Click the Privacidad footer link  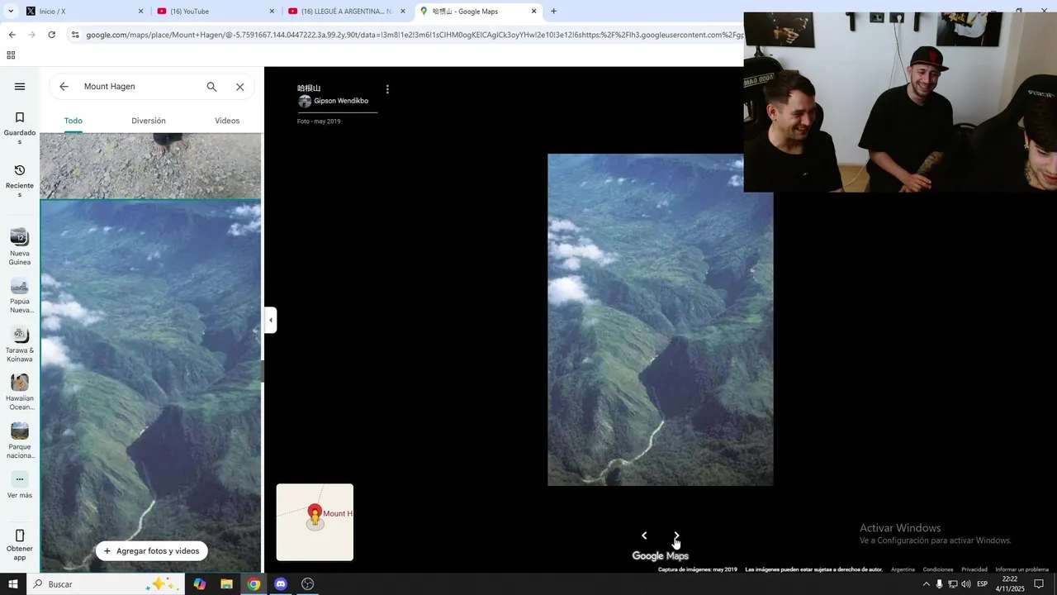(x=974, y=569)
